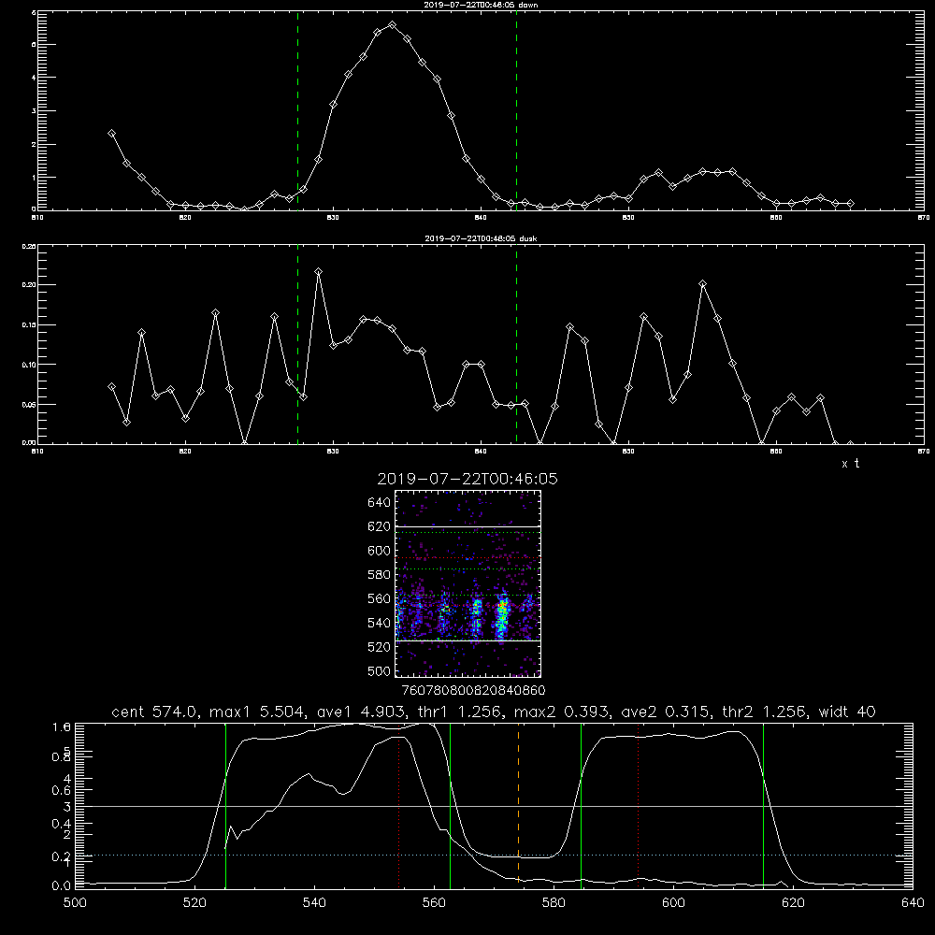Viewport: 935px width, 935px height.
Task: Click the green vertical line near 615 in bottom plot
Action: [763, 805]
